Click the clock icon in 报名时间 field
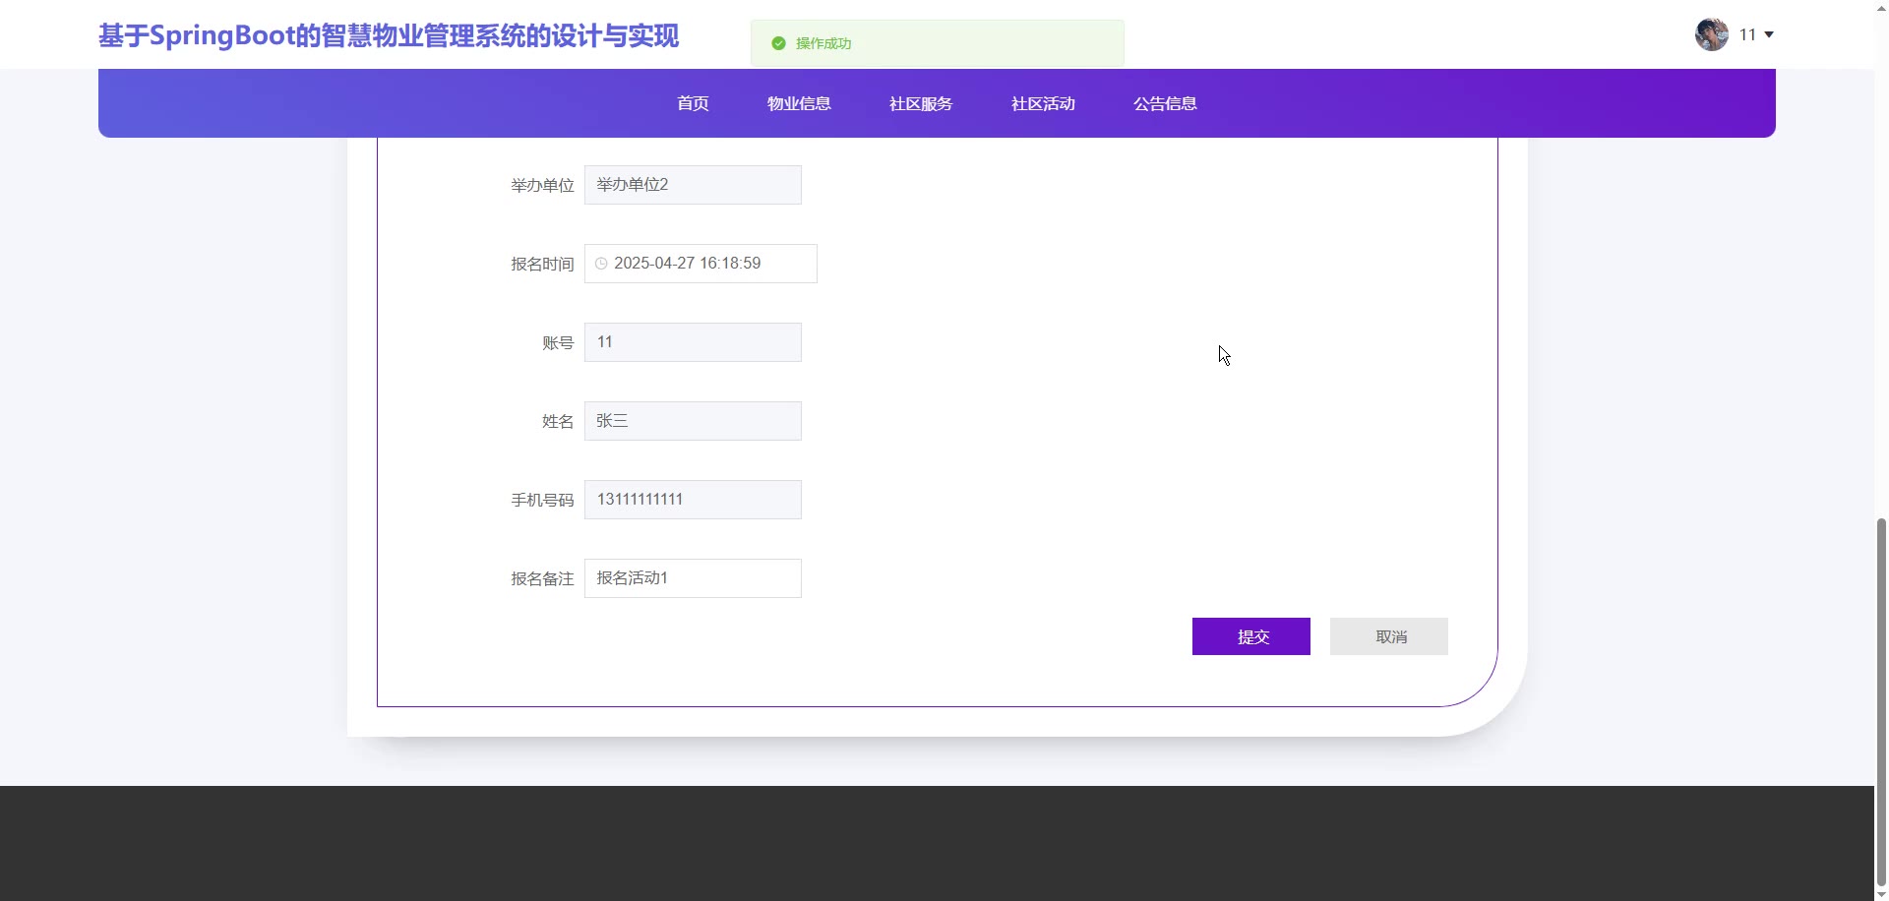 [601, 264]
